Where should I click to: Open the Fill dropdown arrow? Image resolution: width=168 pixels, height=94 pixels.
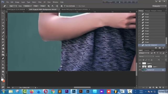tap(166, 60)
